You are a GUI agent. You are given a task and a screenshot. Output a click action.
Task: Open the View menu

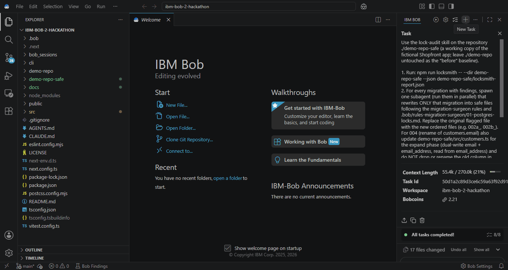point(74,6)
